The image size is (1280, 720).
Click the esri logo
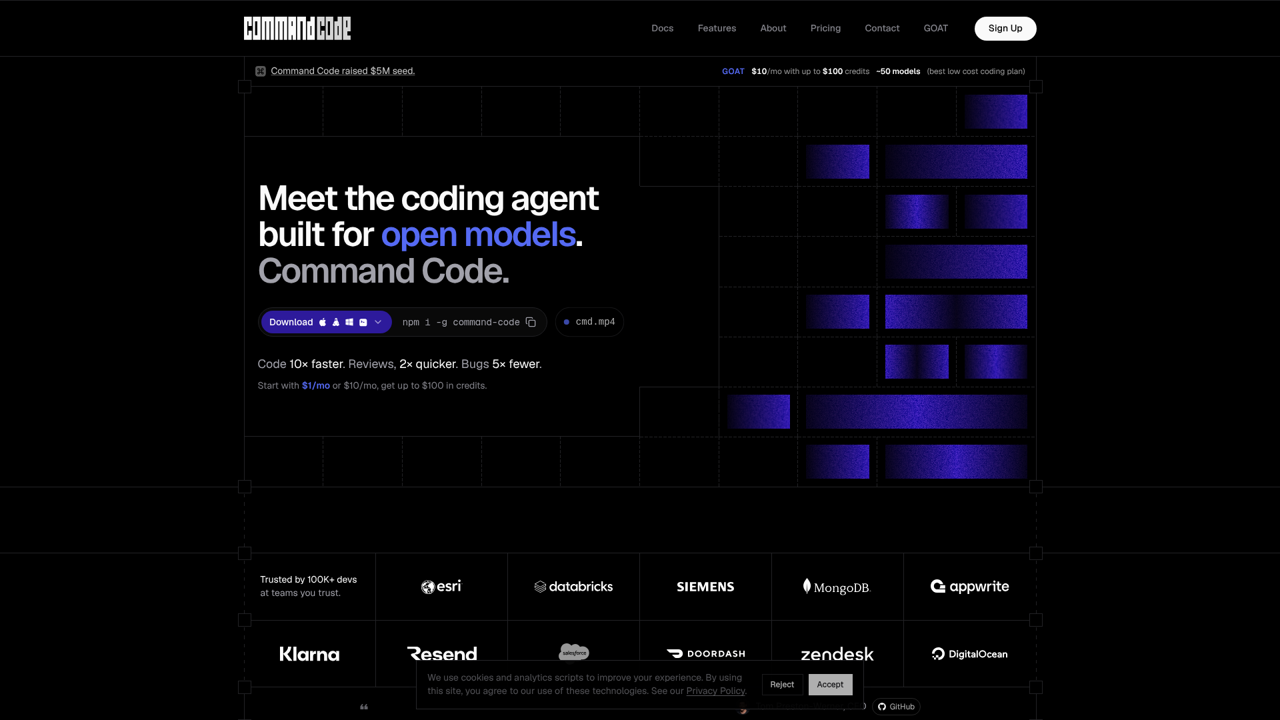441,587
